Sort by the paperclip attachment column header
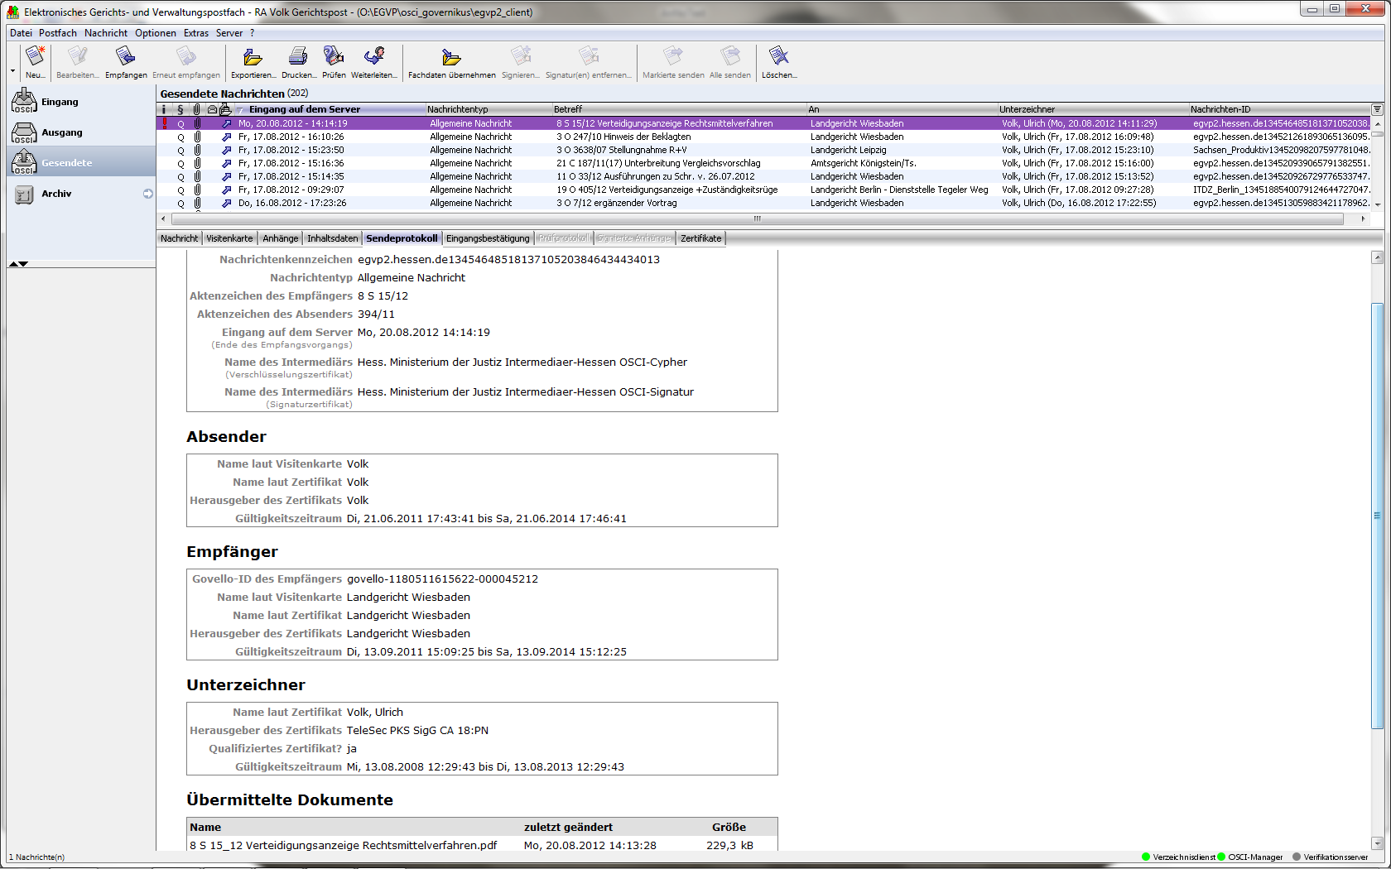This screenshot has height=869, width=1391. pyautogui.click(x=197, y=109)
